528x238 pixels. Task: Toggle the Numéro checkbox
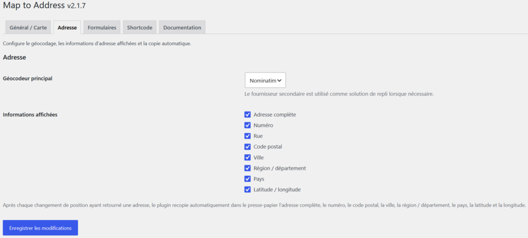(x=247, y=125)
